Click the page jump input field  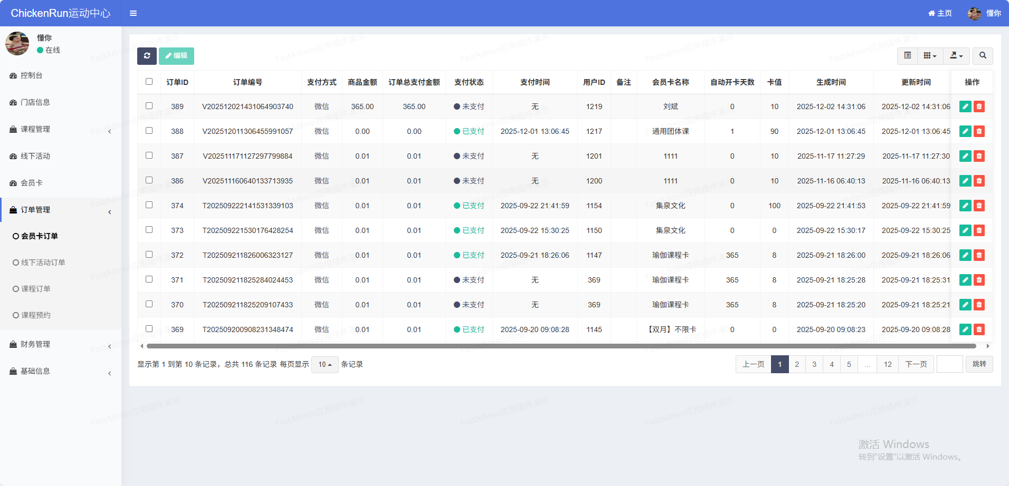[949, 364]
